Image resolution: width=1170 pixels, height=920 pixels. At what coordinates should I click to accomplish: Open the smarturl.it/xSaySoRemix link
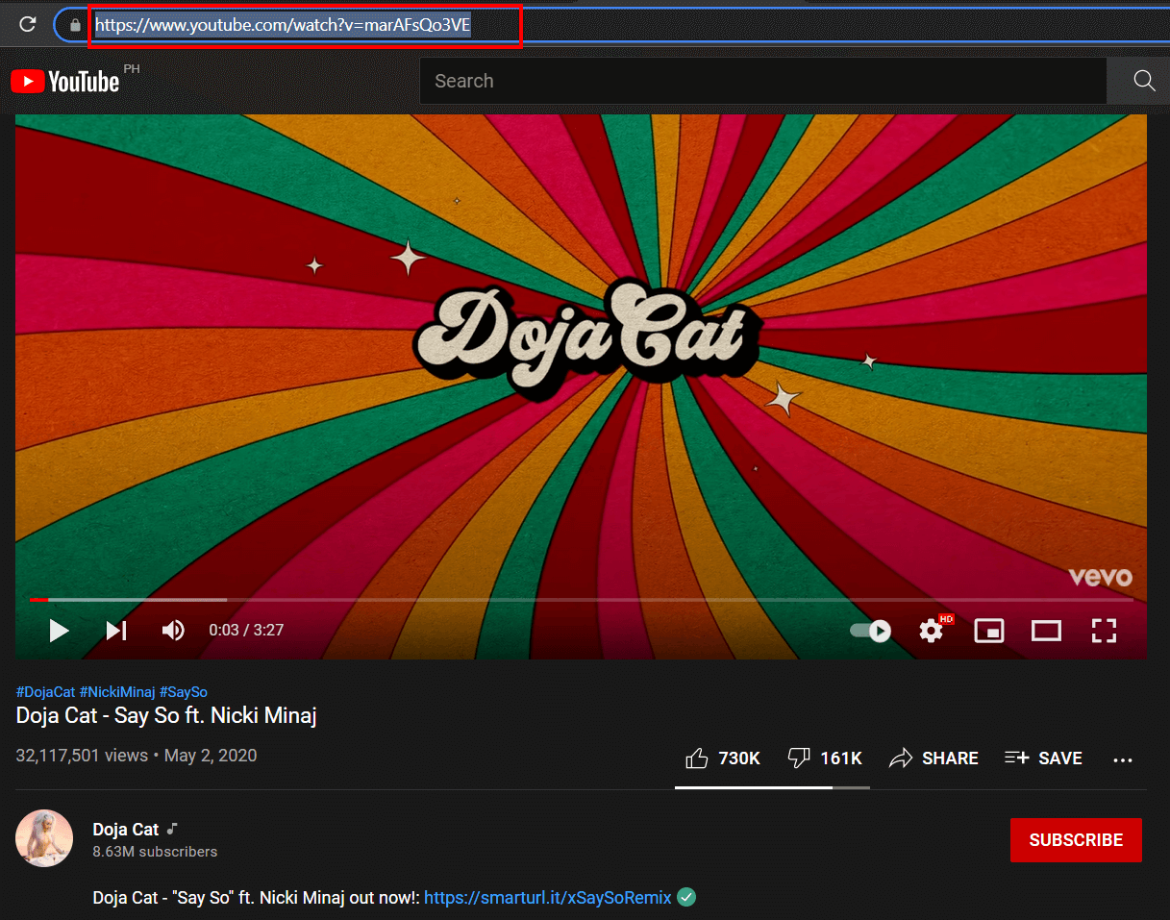tap(548, 898)
